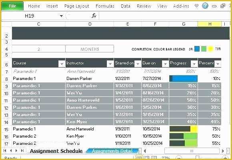
Task: Select column G header
Action: pos(184,24)
